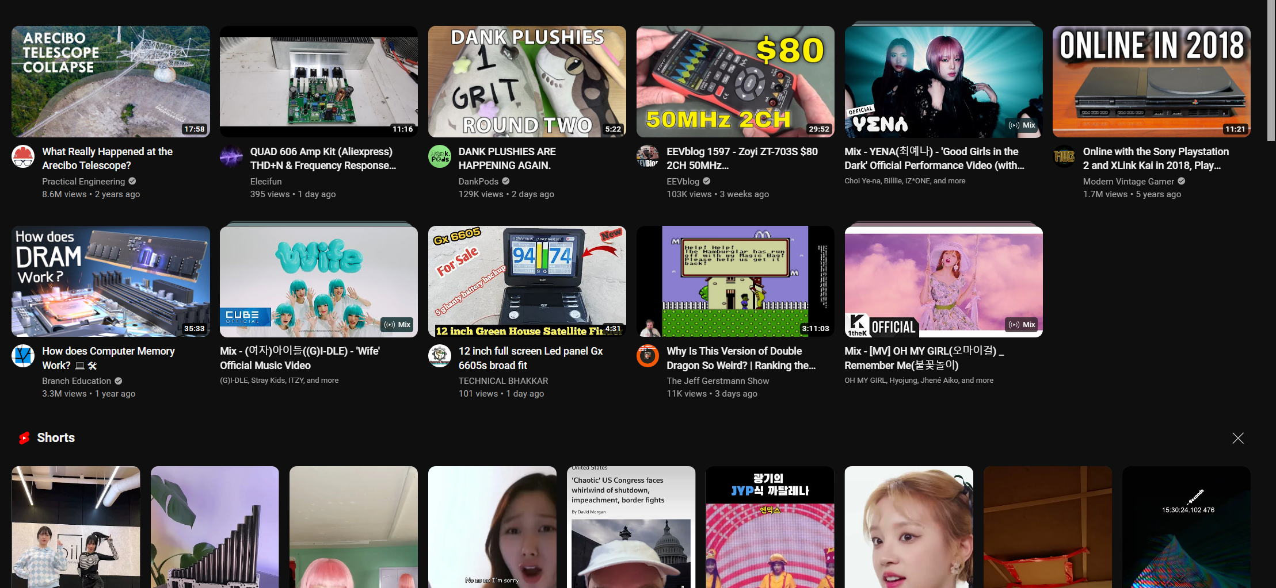Click the Mix badge on Wife thumbnail
The width and height of the screenshot is (1276, 588).
click(398, 325)
